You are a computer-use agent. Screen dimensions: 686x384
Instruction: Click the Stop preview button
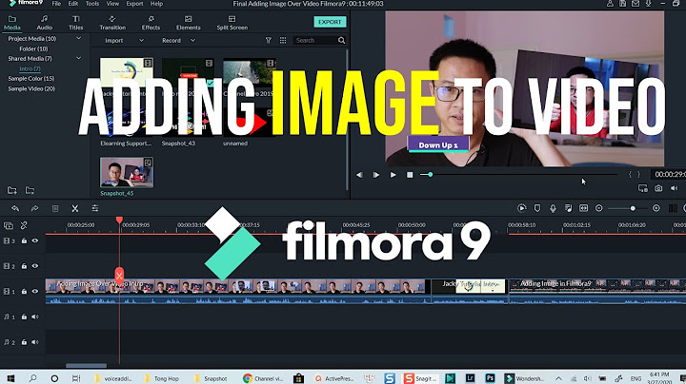(x=410, y=175)
